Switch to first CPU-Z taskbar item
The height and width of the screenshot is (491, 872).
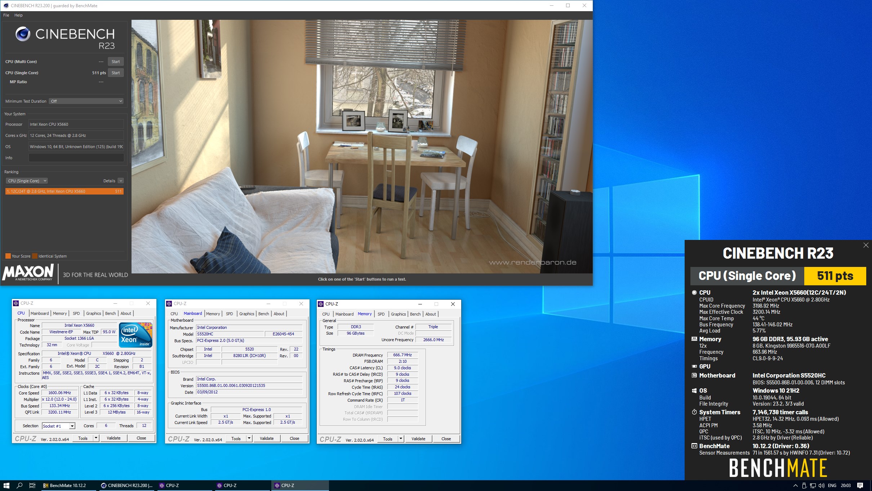184,485
